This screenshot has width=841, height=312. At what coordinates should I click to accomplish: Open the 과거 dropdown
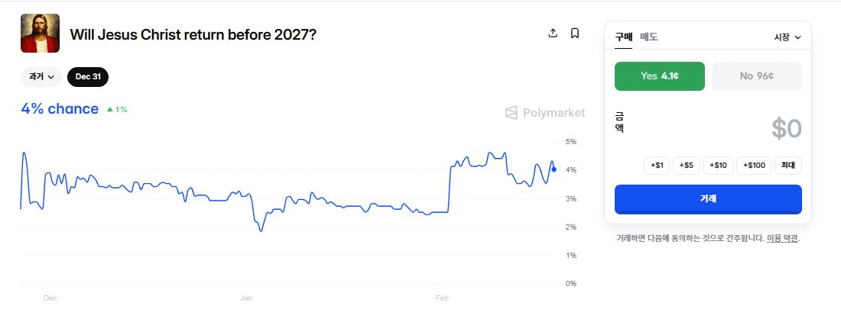click(x=41, y=76)
